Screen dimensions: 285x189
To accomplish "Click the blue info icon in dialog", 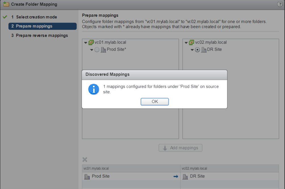I will tap(93, 89).
